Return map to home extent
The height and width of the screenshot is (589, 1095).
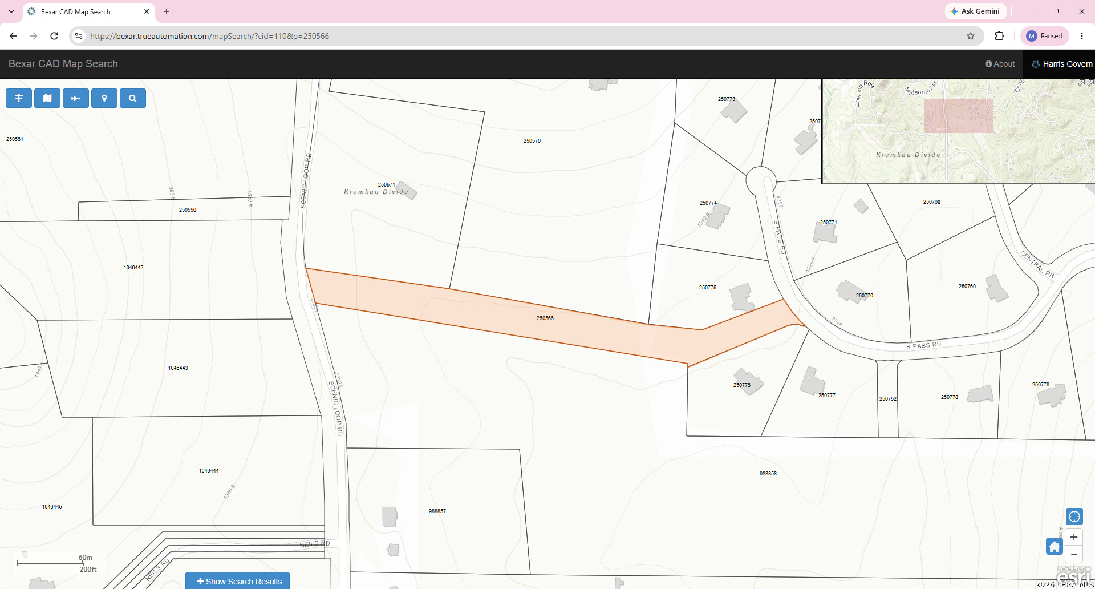[1054, 546]
